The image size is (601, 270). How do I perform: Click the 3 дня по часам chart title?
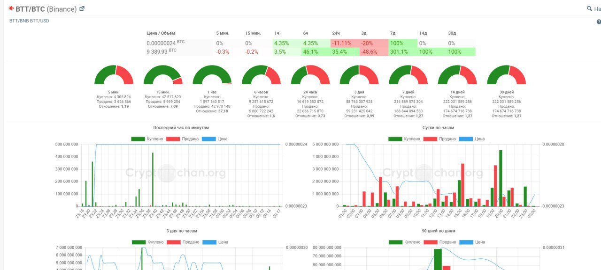181,231
